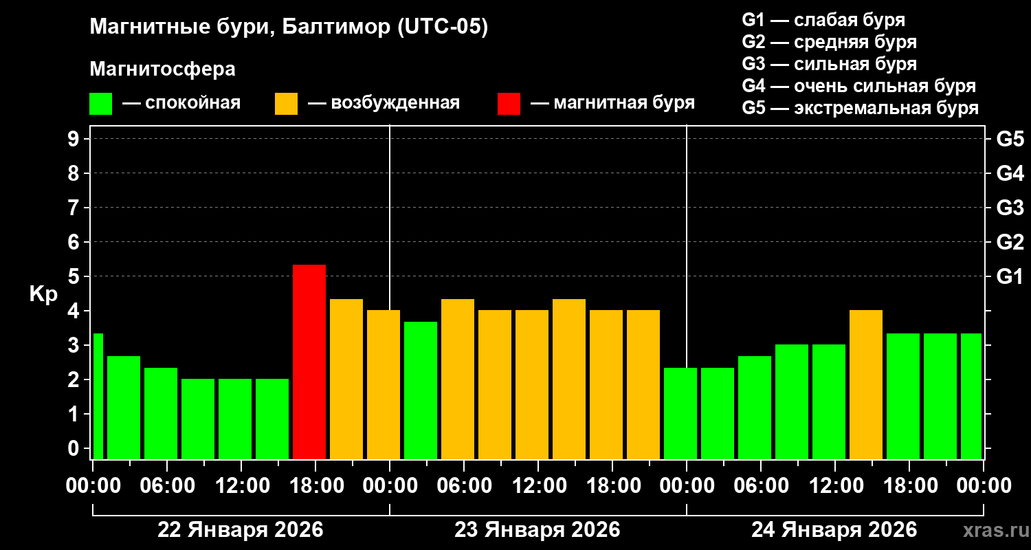Screen dimensions: 1031x550
Task: Click the orange bar above 18:00 on 23 January
Action: [x=606, y=384]
